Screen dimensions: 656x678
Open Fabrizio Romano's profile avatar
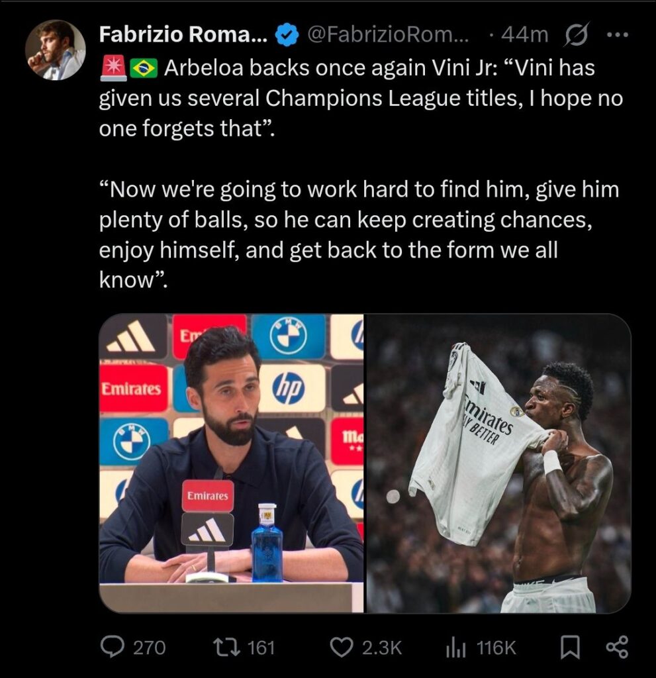tap(56, 50)
